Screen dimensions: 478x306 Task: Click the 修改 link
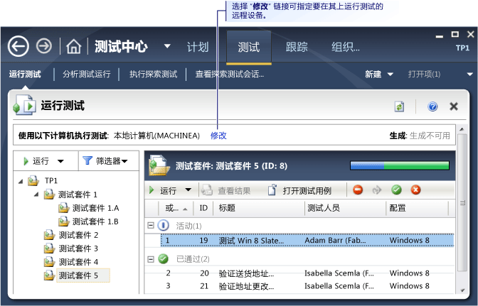218,136
